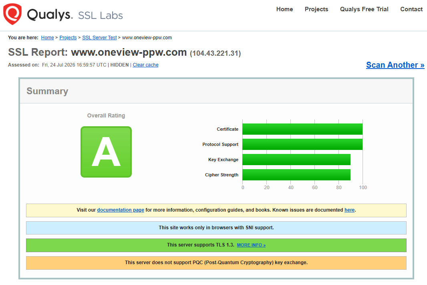Click the Scan Another link

tap(395, 65)
